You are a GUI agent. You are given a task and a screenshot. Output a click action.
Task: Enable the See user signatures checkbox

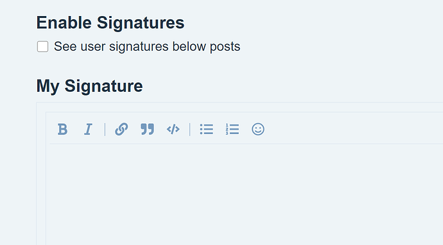(42, 47)
